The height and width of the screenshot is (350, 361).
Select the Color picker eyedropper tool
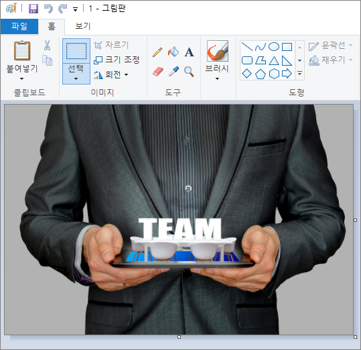[x=173, y=72]
